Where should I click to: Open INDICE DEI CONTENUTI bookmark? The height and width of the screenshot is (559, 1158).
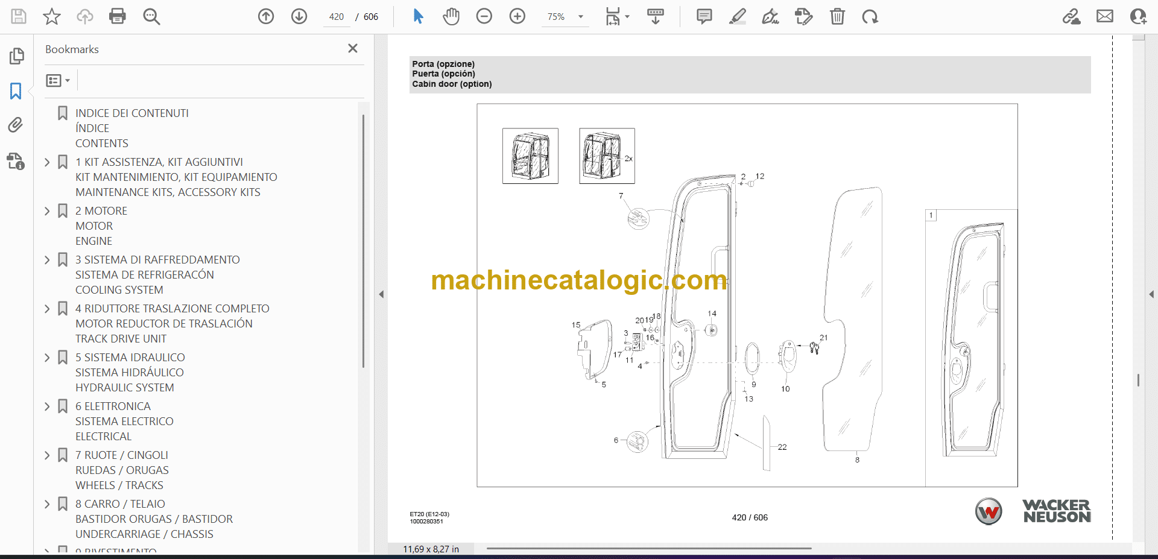[x=131, y=113]
